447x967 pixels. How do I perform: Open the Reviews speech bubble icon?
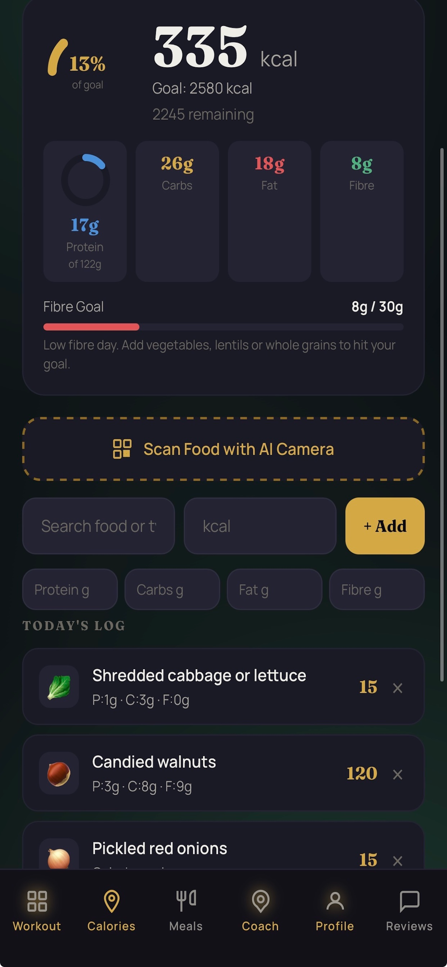click(x=410, y=901)
